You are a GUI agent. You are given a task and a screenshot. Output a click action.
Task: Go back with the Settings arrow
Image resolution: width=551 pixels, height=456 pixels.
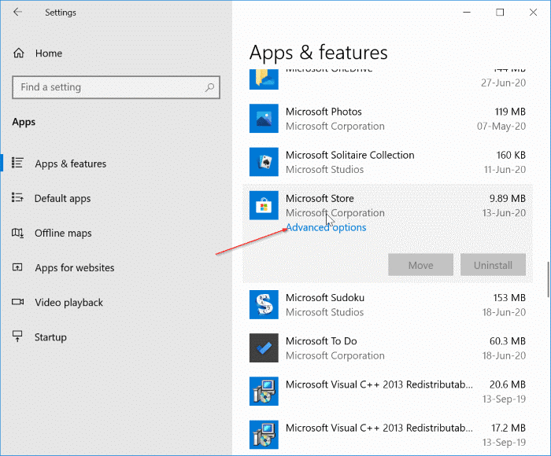(x=17, y=12)
